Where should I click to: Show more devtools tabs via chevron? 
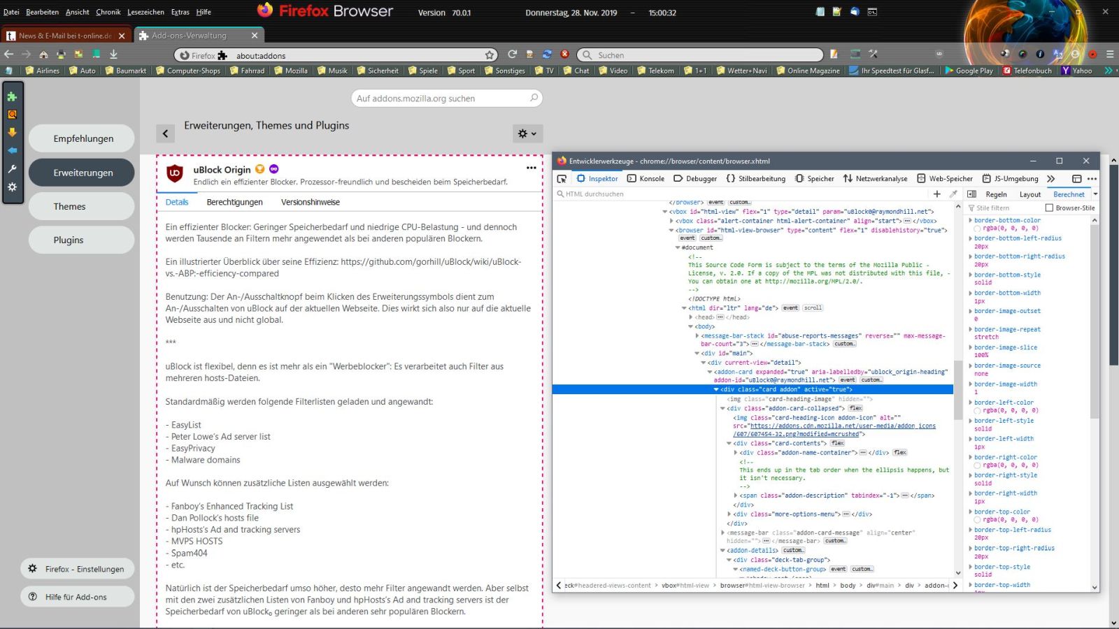coord(1050,179)
